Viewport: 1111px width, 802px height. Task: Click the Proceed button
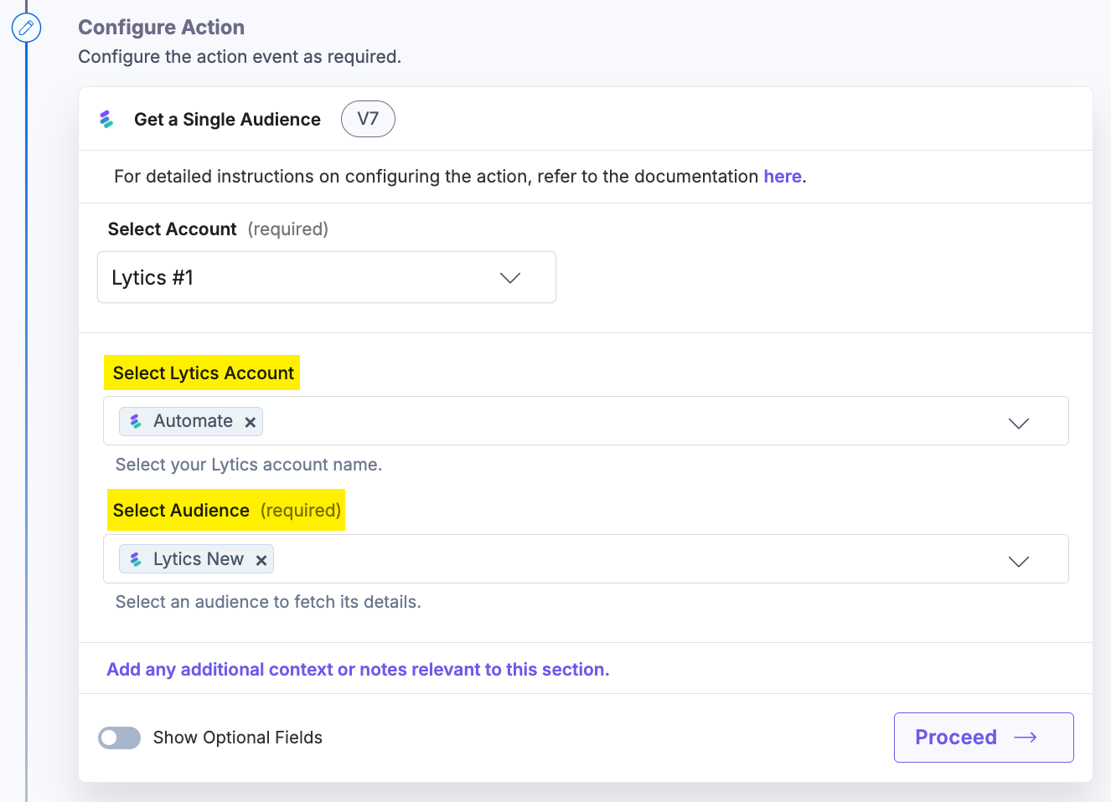click(984, 738)
